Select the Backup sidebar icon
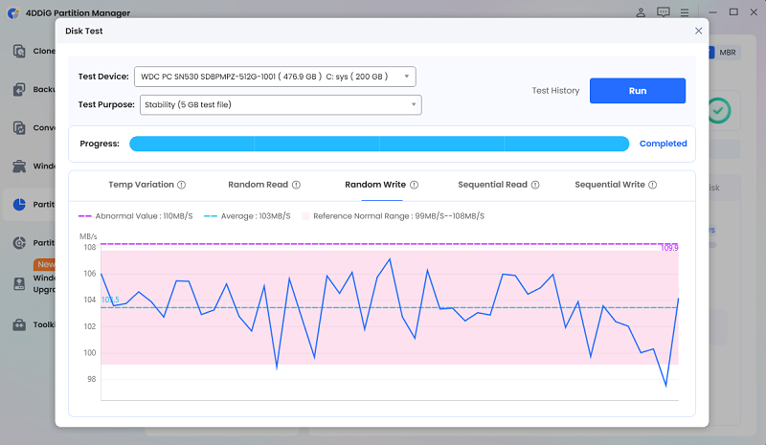766x445 pixels. tap(19, 89)
